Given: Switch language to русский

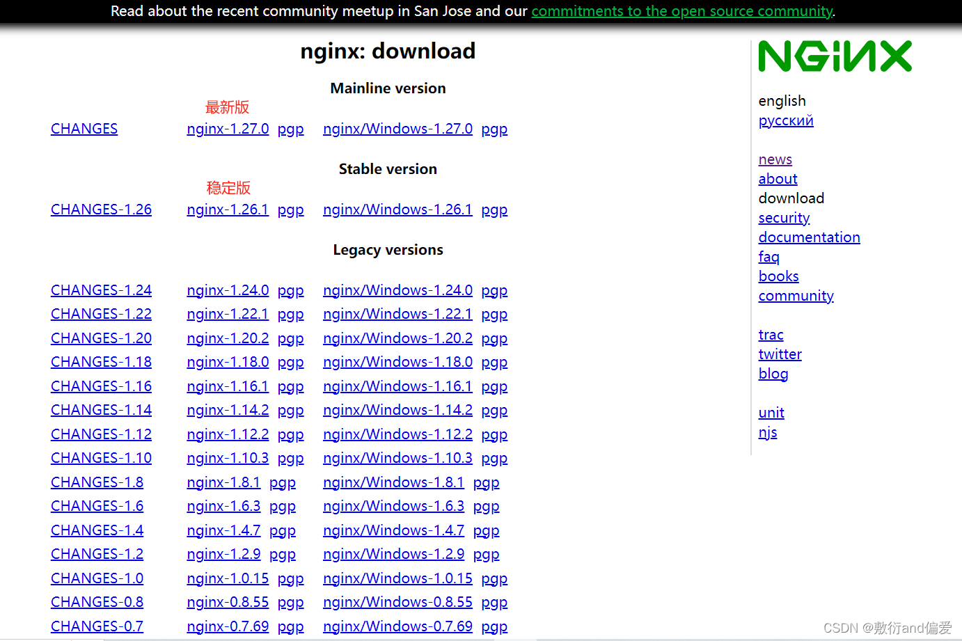Looking at the screenshot, I should point(786,120).
